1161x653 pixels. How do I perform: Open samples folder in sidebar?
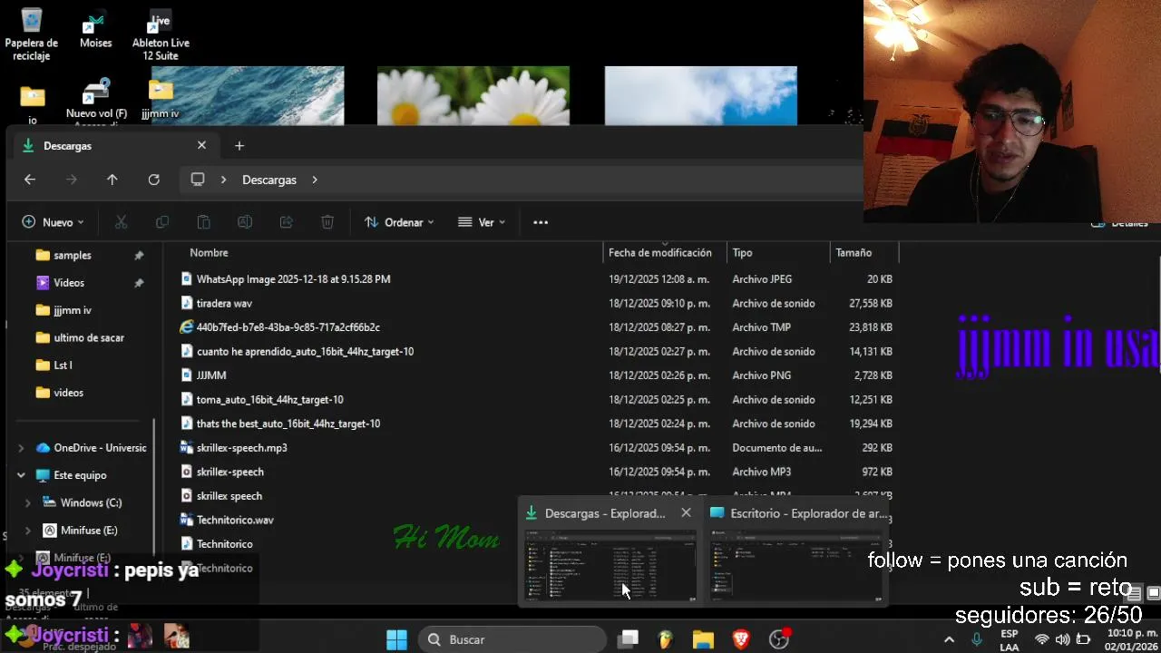[x=73, y=256]
